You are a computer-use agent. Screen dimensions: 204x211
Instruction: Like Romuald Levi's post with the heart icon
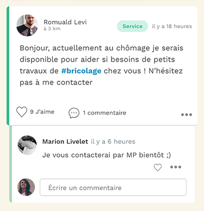click(22, 112)
